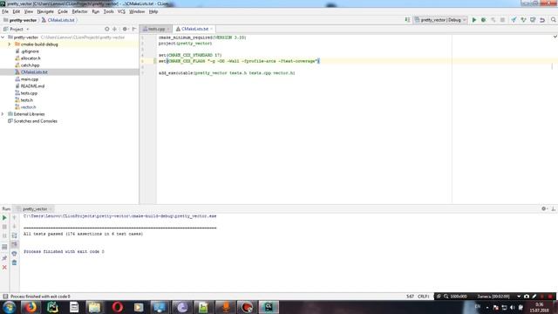Click the Revert undo arrow icon
This screenshot has width=558, height=314.
point(542,20)
